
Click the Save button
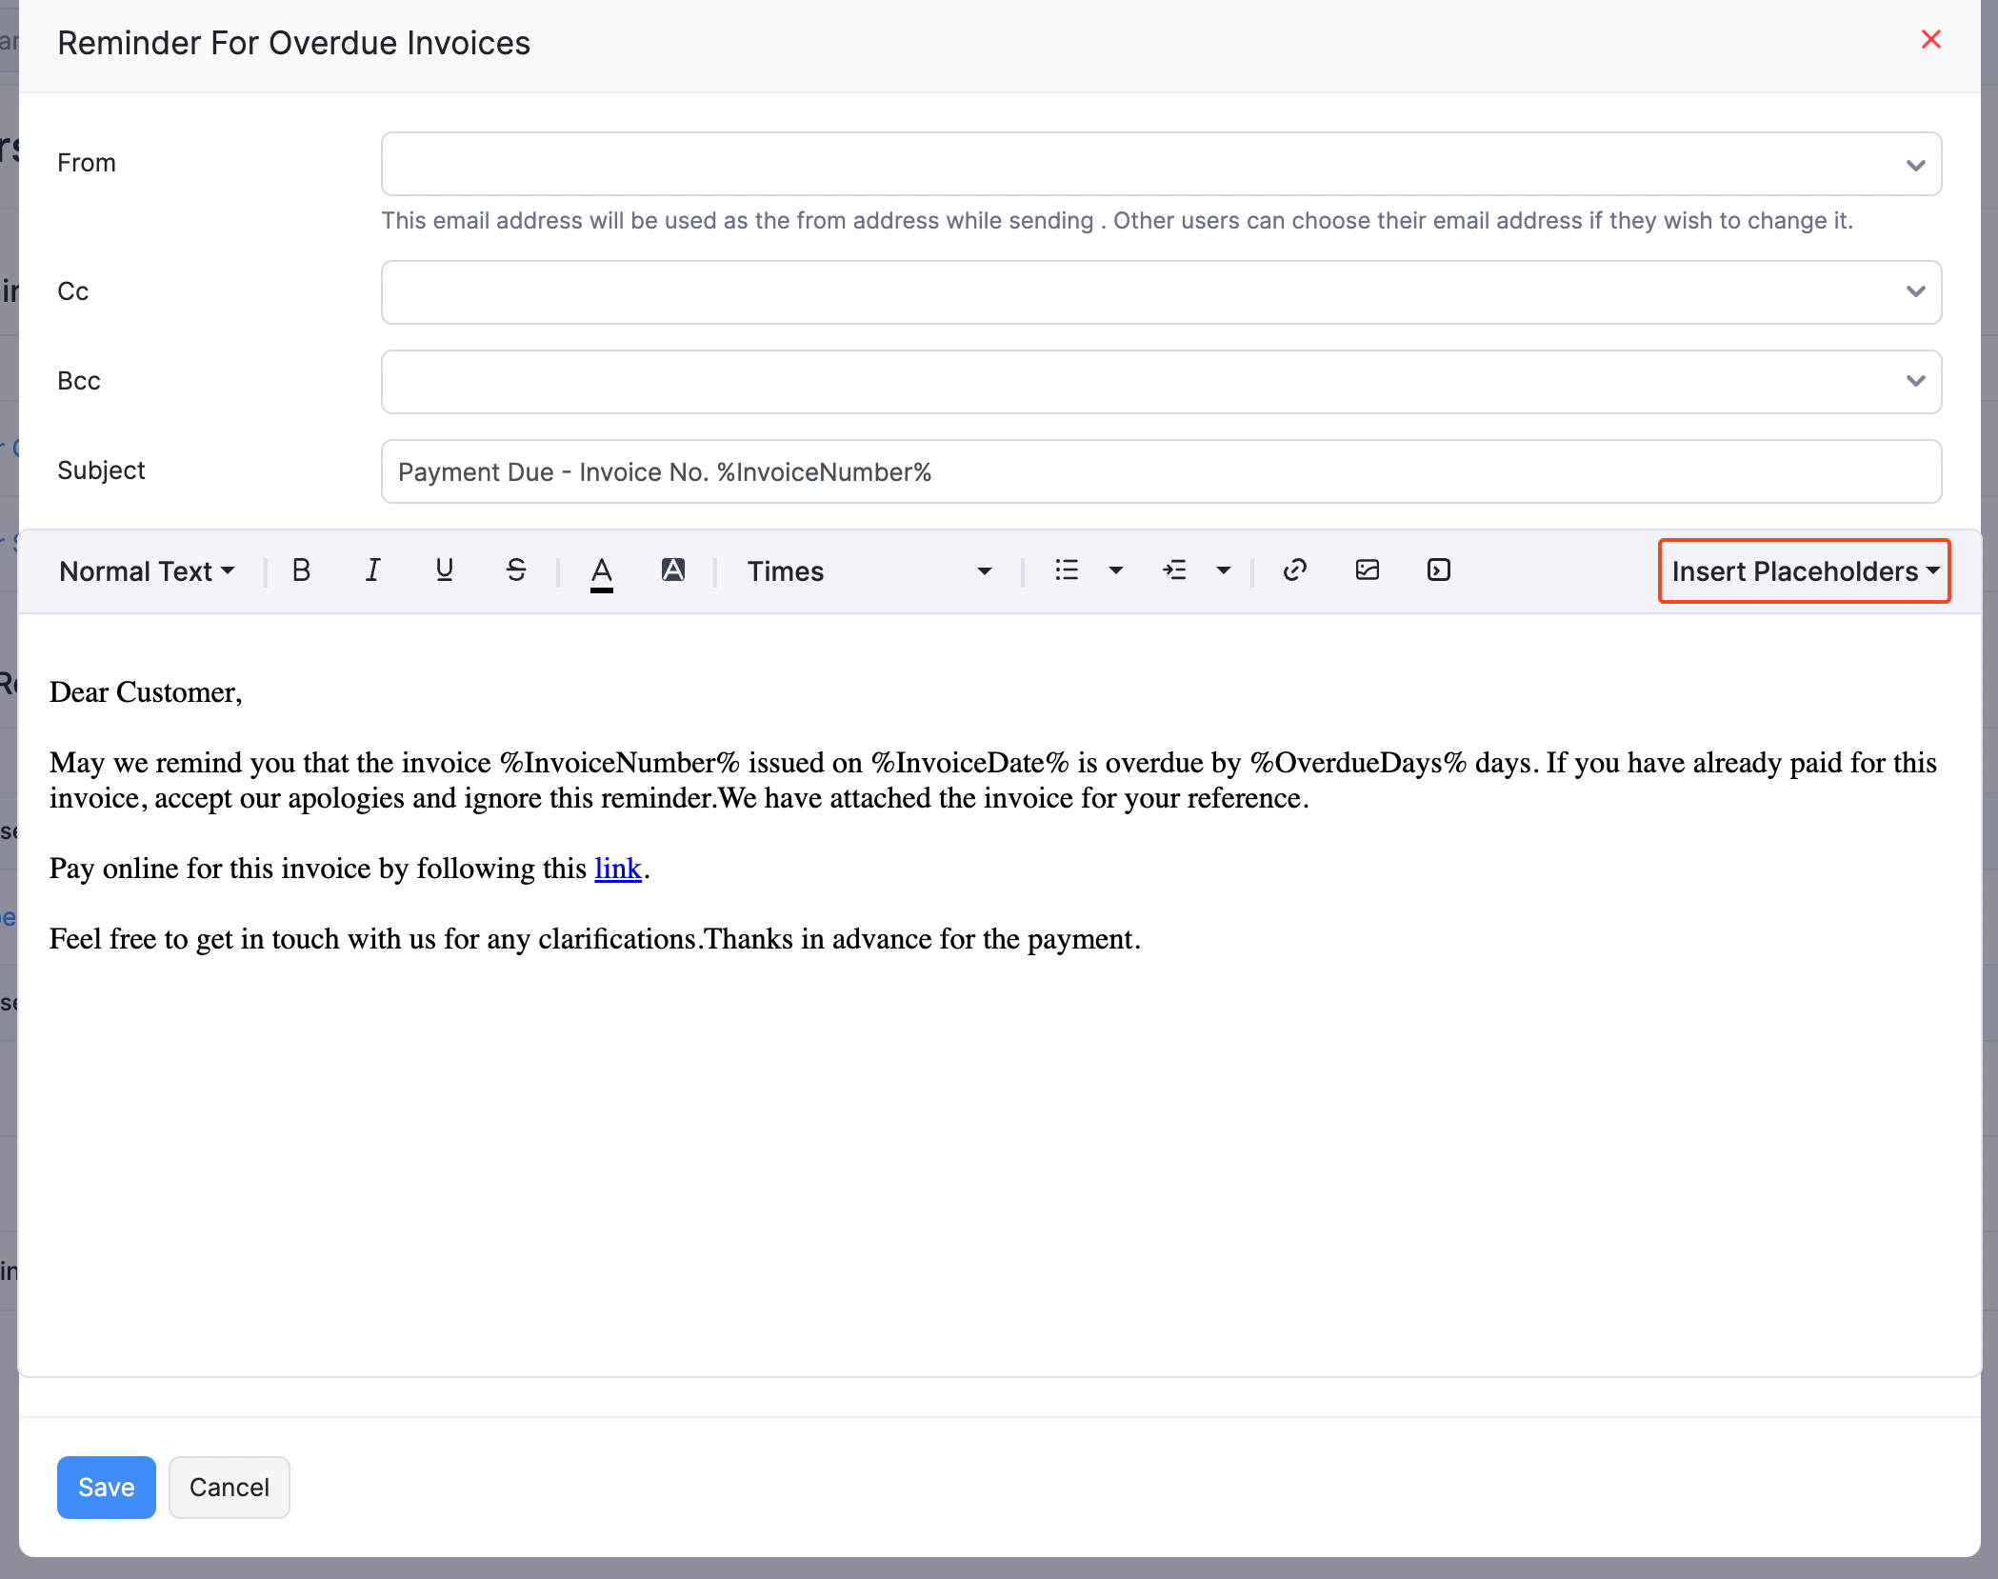click(x=106, y=1487)
